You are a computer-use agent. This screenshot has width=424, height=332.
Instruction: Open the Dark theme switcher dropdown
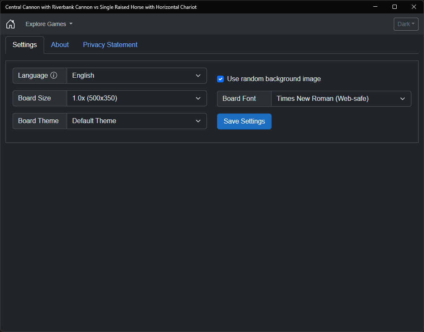click(406, 24)
